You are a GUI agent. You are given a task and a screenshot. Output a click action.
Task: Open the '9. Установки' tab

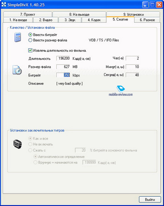[x=133, y=14]
